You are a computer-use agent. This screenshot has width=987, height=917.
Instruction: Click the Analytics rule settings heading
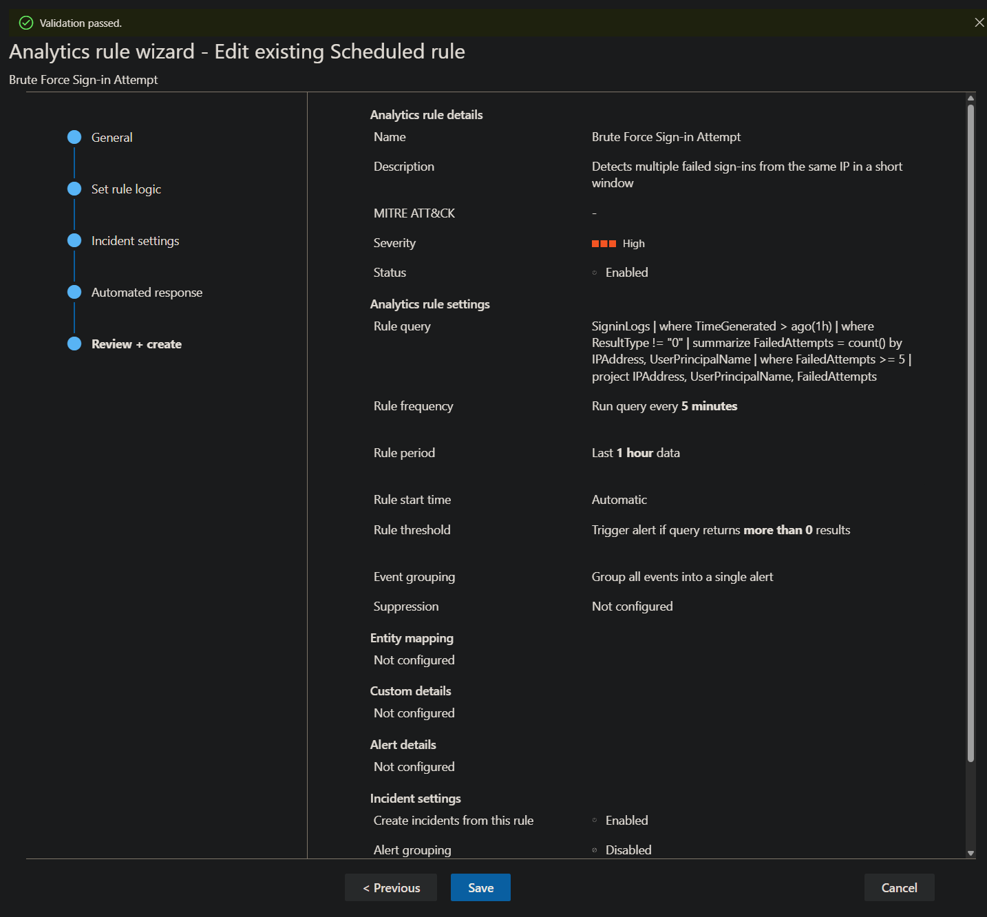(429, 304)
